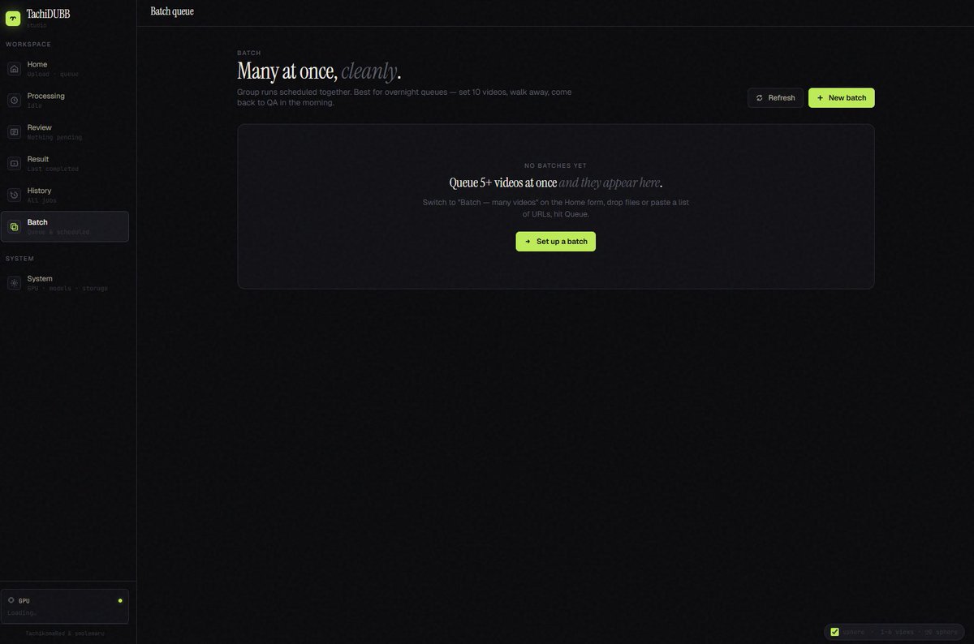The width and height of the screenshot is (974, 644).
Task: Click the History rewind-clock icon
Action: pos(14,195)
